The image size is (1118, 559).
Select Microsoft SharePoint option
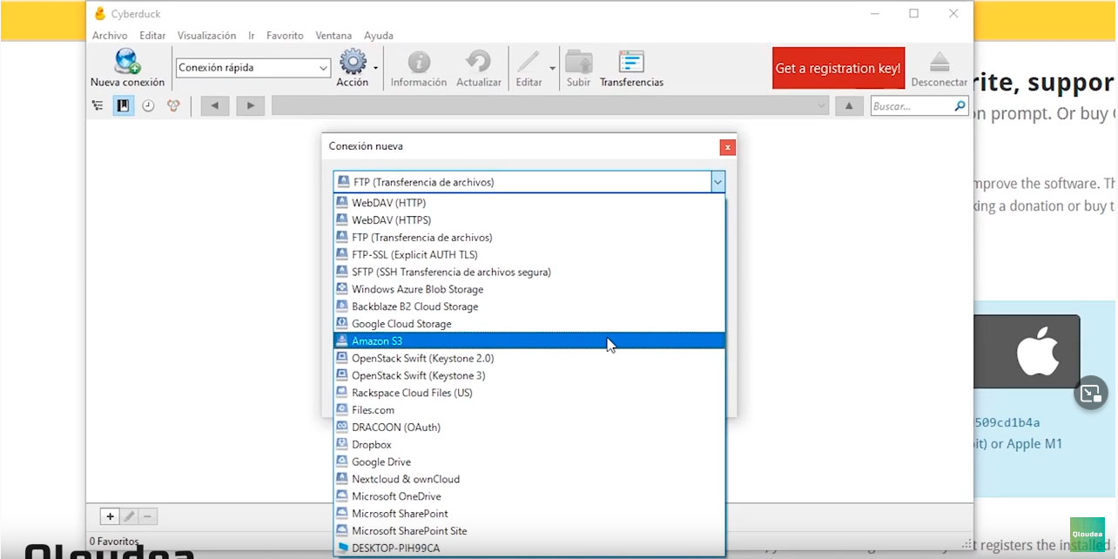(x=529, y=514)
